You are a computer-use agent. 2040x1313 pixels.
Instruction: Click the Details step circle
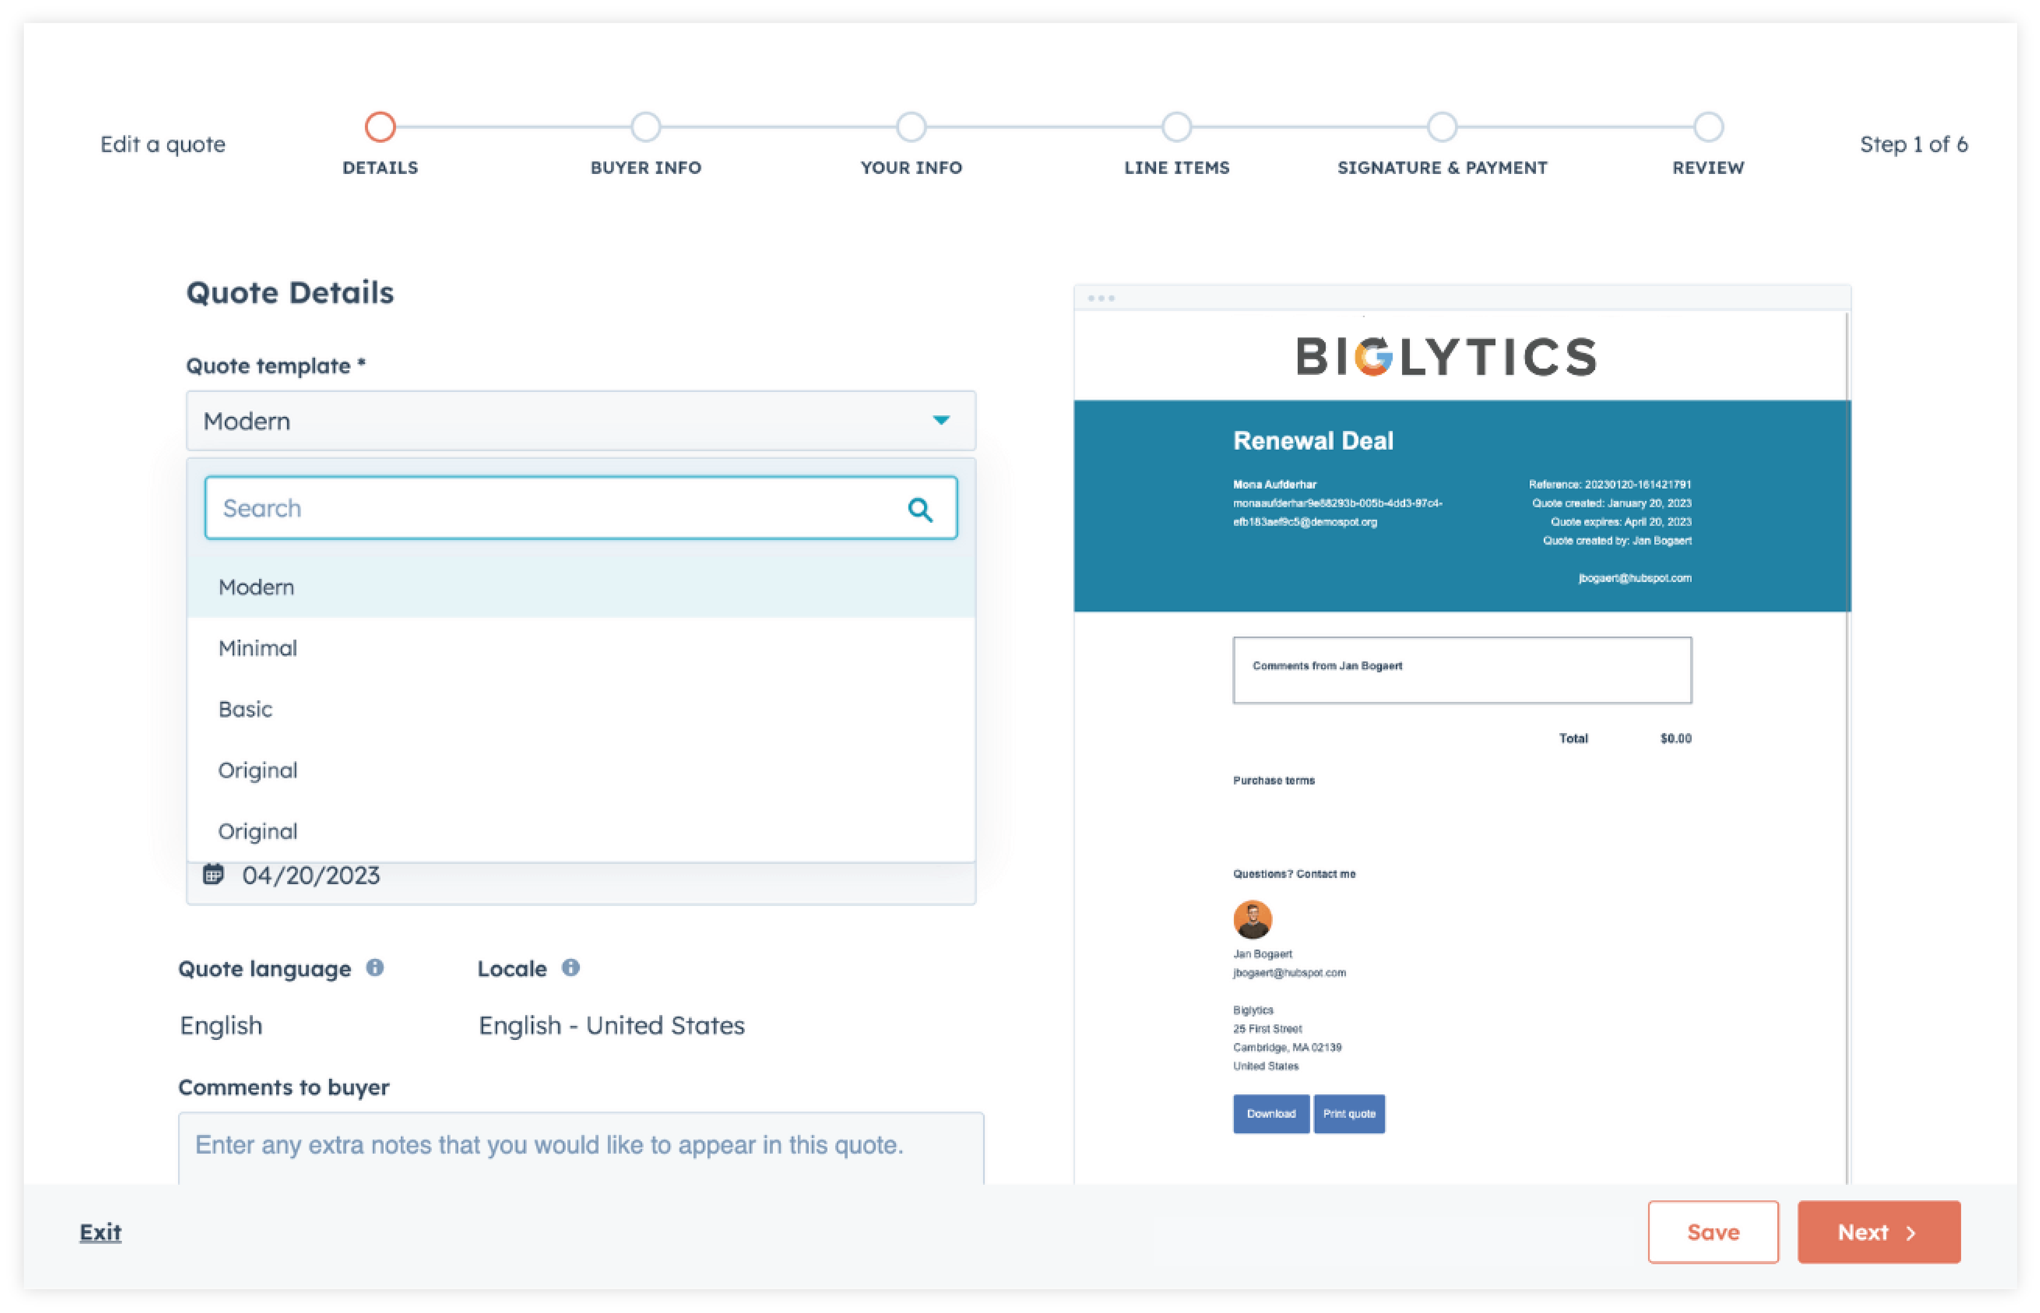380,127
